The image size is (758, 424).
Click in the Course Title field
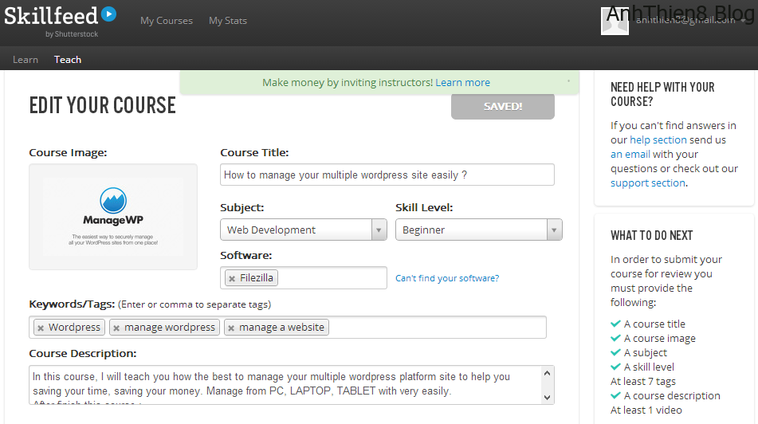click(x=387, y=175)
